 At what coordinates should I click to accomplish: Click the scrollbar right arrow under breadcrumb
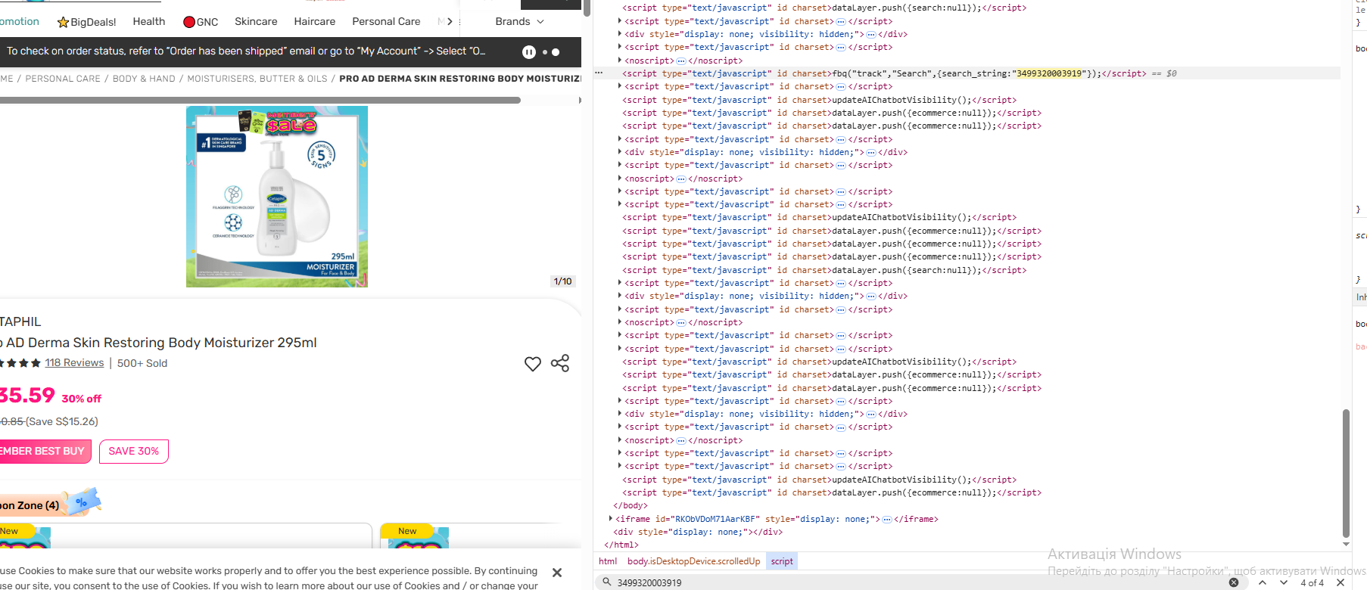click(580, 100)
